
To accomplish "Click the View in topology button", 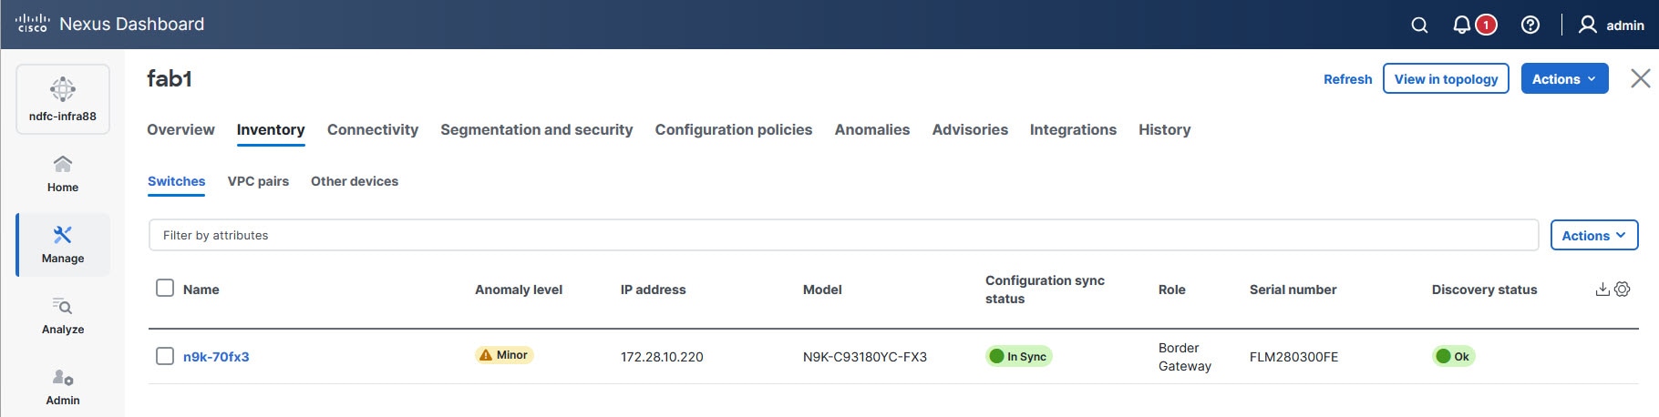I will (1446, 78).
